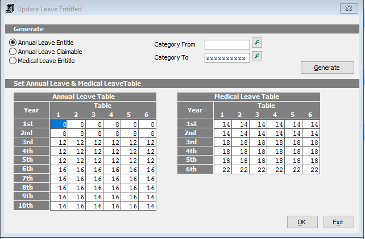Select Annual Leave 4th year Table 6 cell
This screenshot has width=365, height=239.
[147, 152]
